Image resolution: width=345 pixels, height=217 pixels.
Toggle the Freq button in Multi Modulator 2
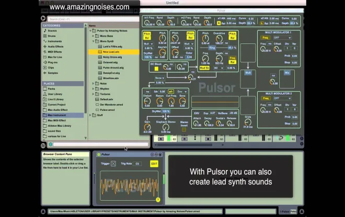[x=266, y=98]
